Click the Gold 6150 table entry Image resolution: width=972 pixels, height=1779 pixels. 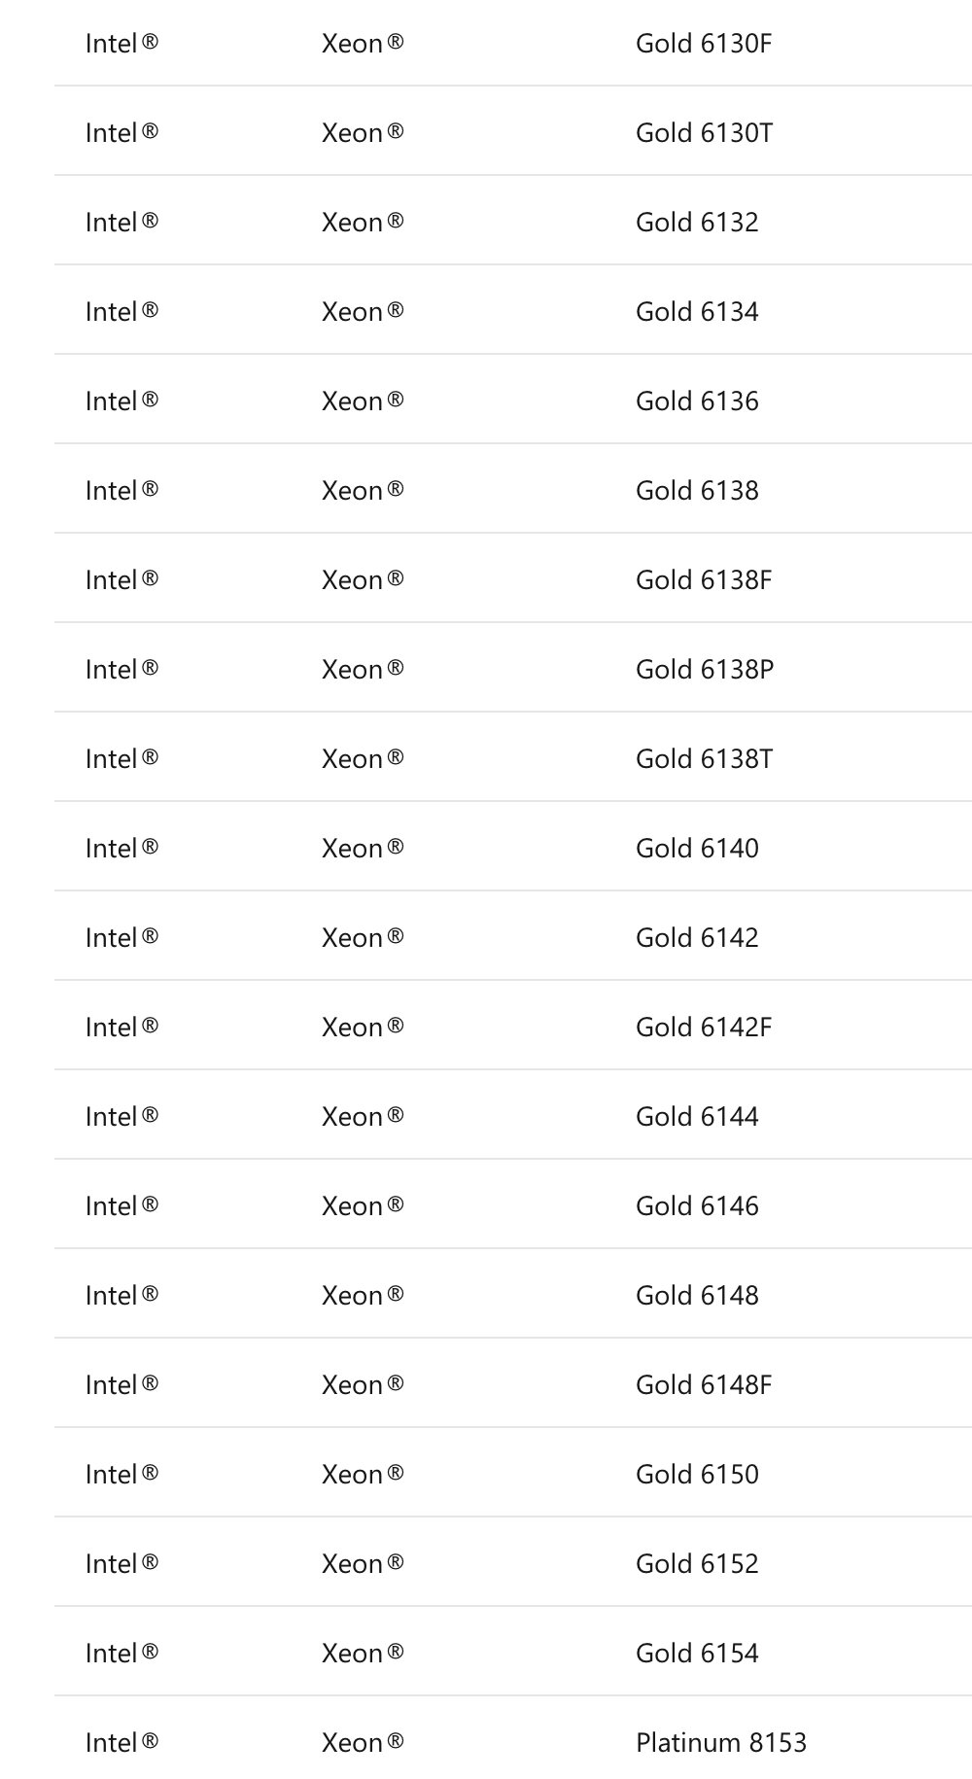click(x=697, y=1475)
